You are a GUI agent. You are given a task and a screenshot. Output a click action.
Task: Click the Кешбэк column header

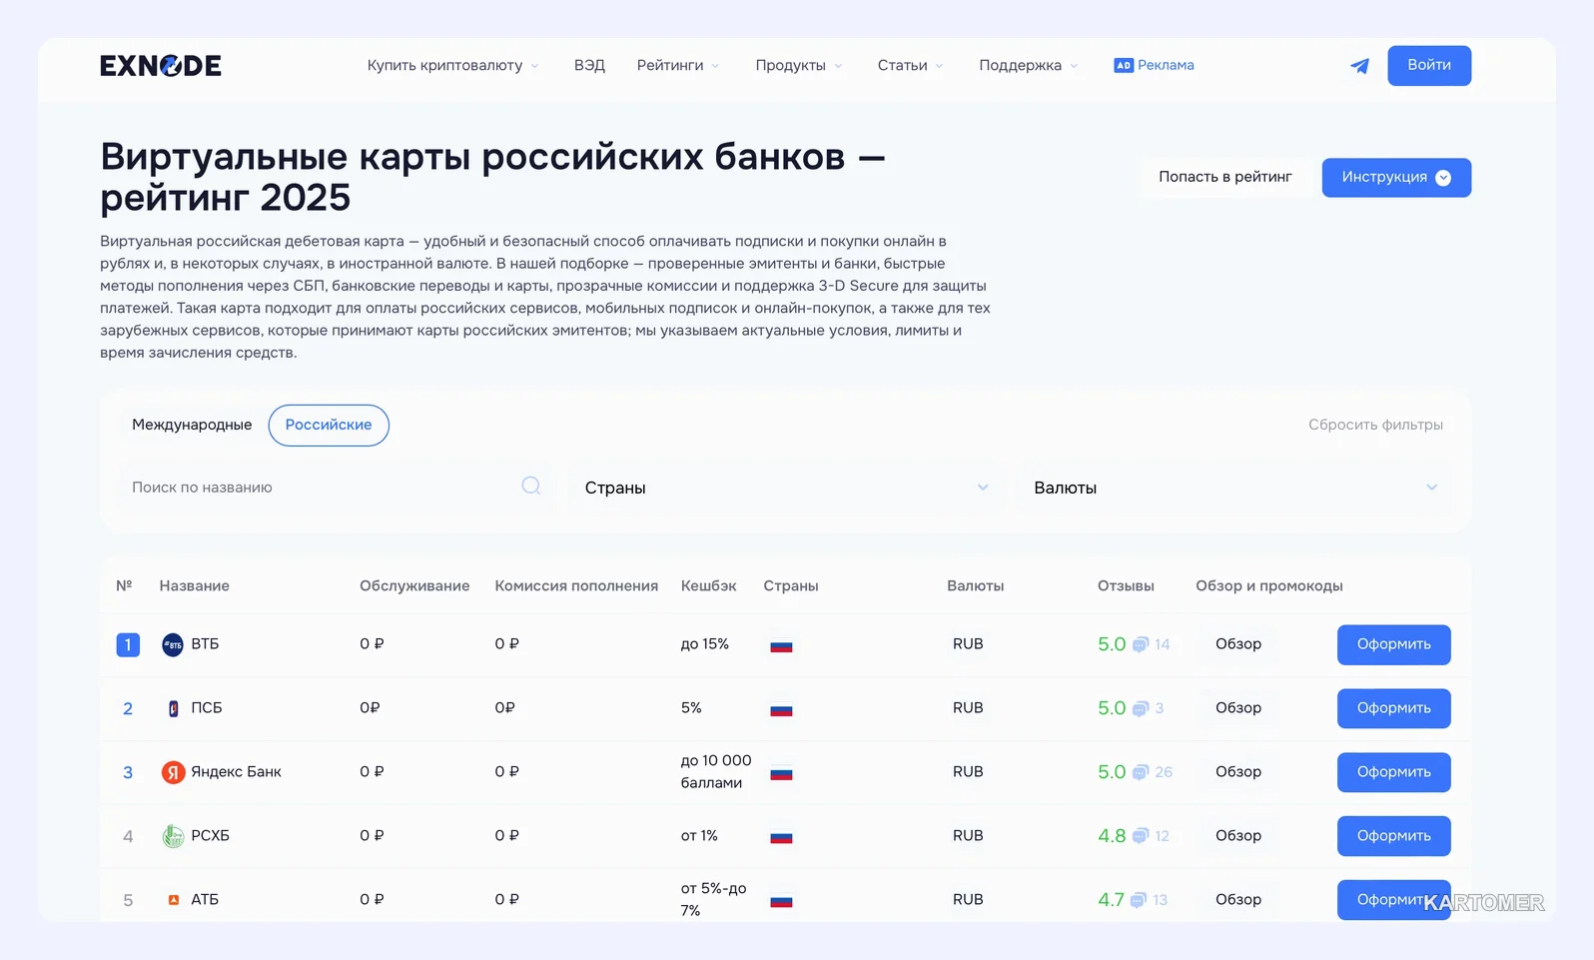click(x=708, y=585)
